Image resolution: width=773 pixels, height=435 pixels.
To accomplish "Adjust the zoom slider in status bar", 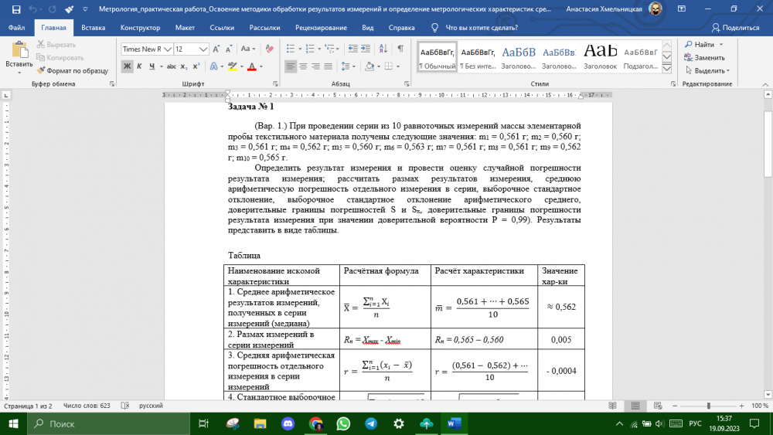I will point(709,406).
